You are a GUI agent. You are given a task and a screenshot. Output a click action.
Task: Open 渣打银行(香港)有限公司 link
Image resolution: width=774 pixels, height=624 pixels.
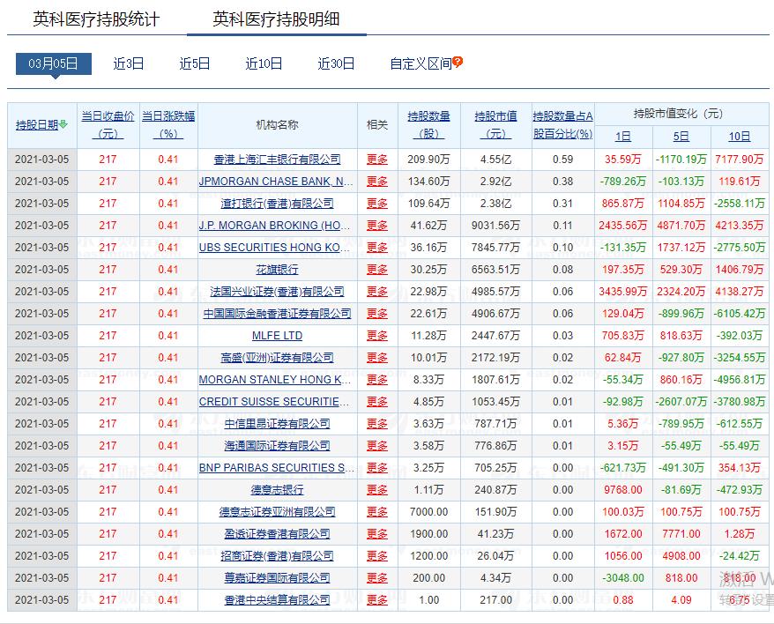tap(277, 204)
